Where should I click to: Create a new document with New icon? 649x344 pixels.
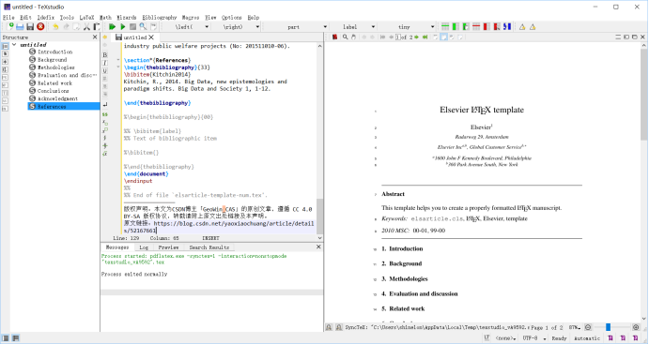coord(9,27)
